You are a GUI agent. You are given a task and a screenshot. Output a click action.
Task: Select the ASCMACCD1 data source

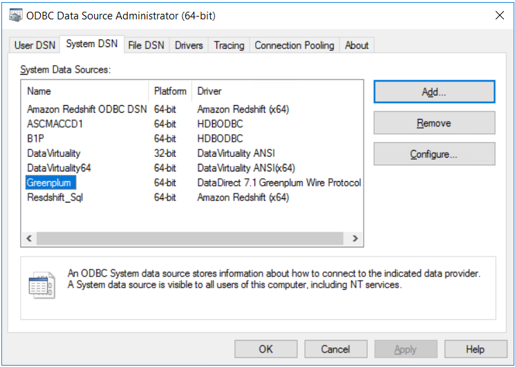click(x=55, y=124)
